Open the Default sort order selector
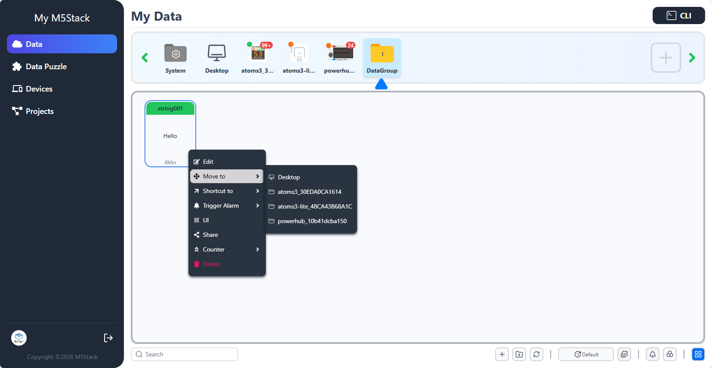The height and width of the screenshot is (368, 712). click(586, 354)
